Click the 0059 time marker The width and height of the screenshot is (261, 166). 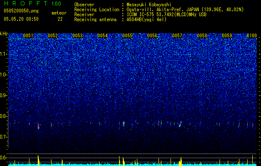pos(227,36)
